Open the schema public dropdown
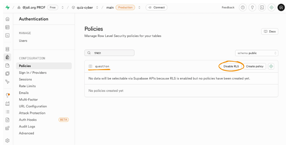 pos(256,53)
